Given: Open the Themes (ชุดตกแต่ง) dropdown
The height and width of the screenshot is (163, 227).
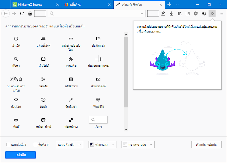Looking at the screenshot, I should click(x=102, y=145).
